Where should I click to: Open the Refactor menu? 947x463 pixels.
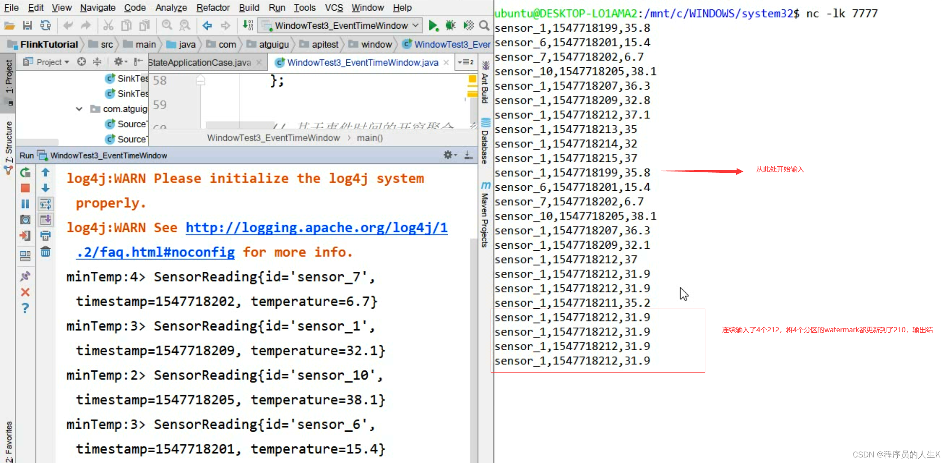click(213, 8)
